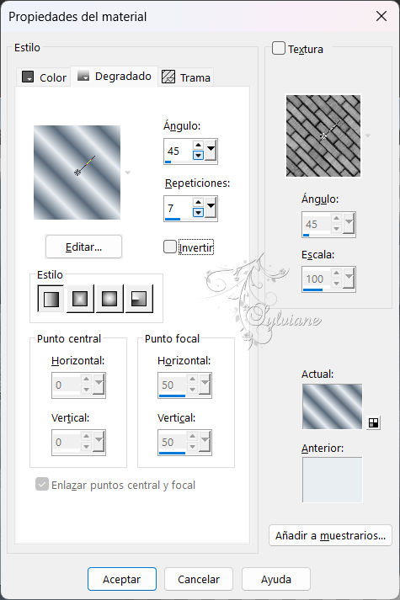Increase the gradient Ángulo with up arrow
Screen dimensions: 400x600
click(198, 145)
